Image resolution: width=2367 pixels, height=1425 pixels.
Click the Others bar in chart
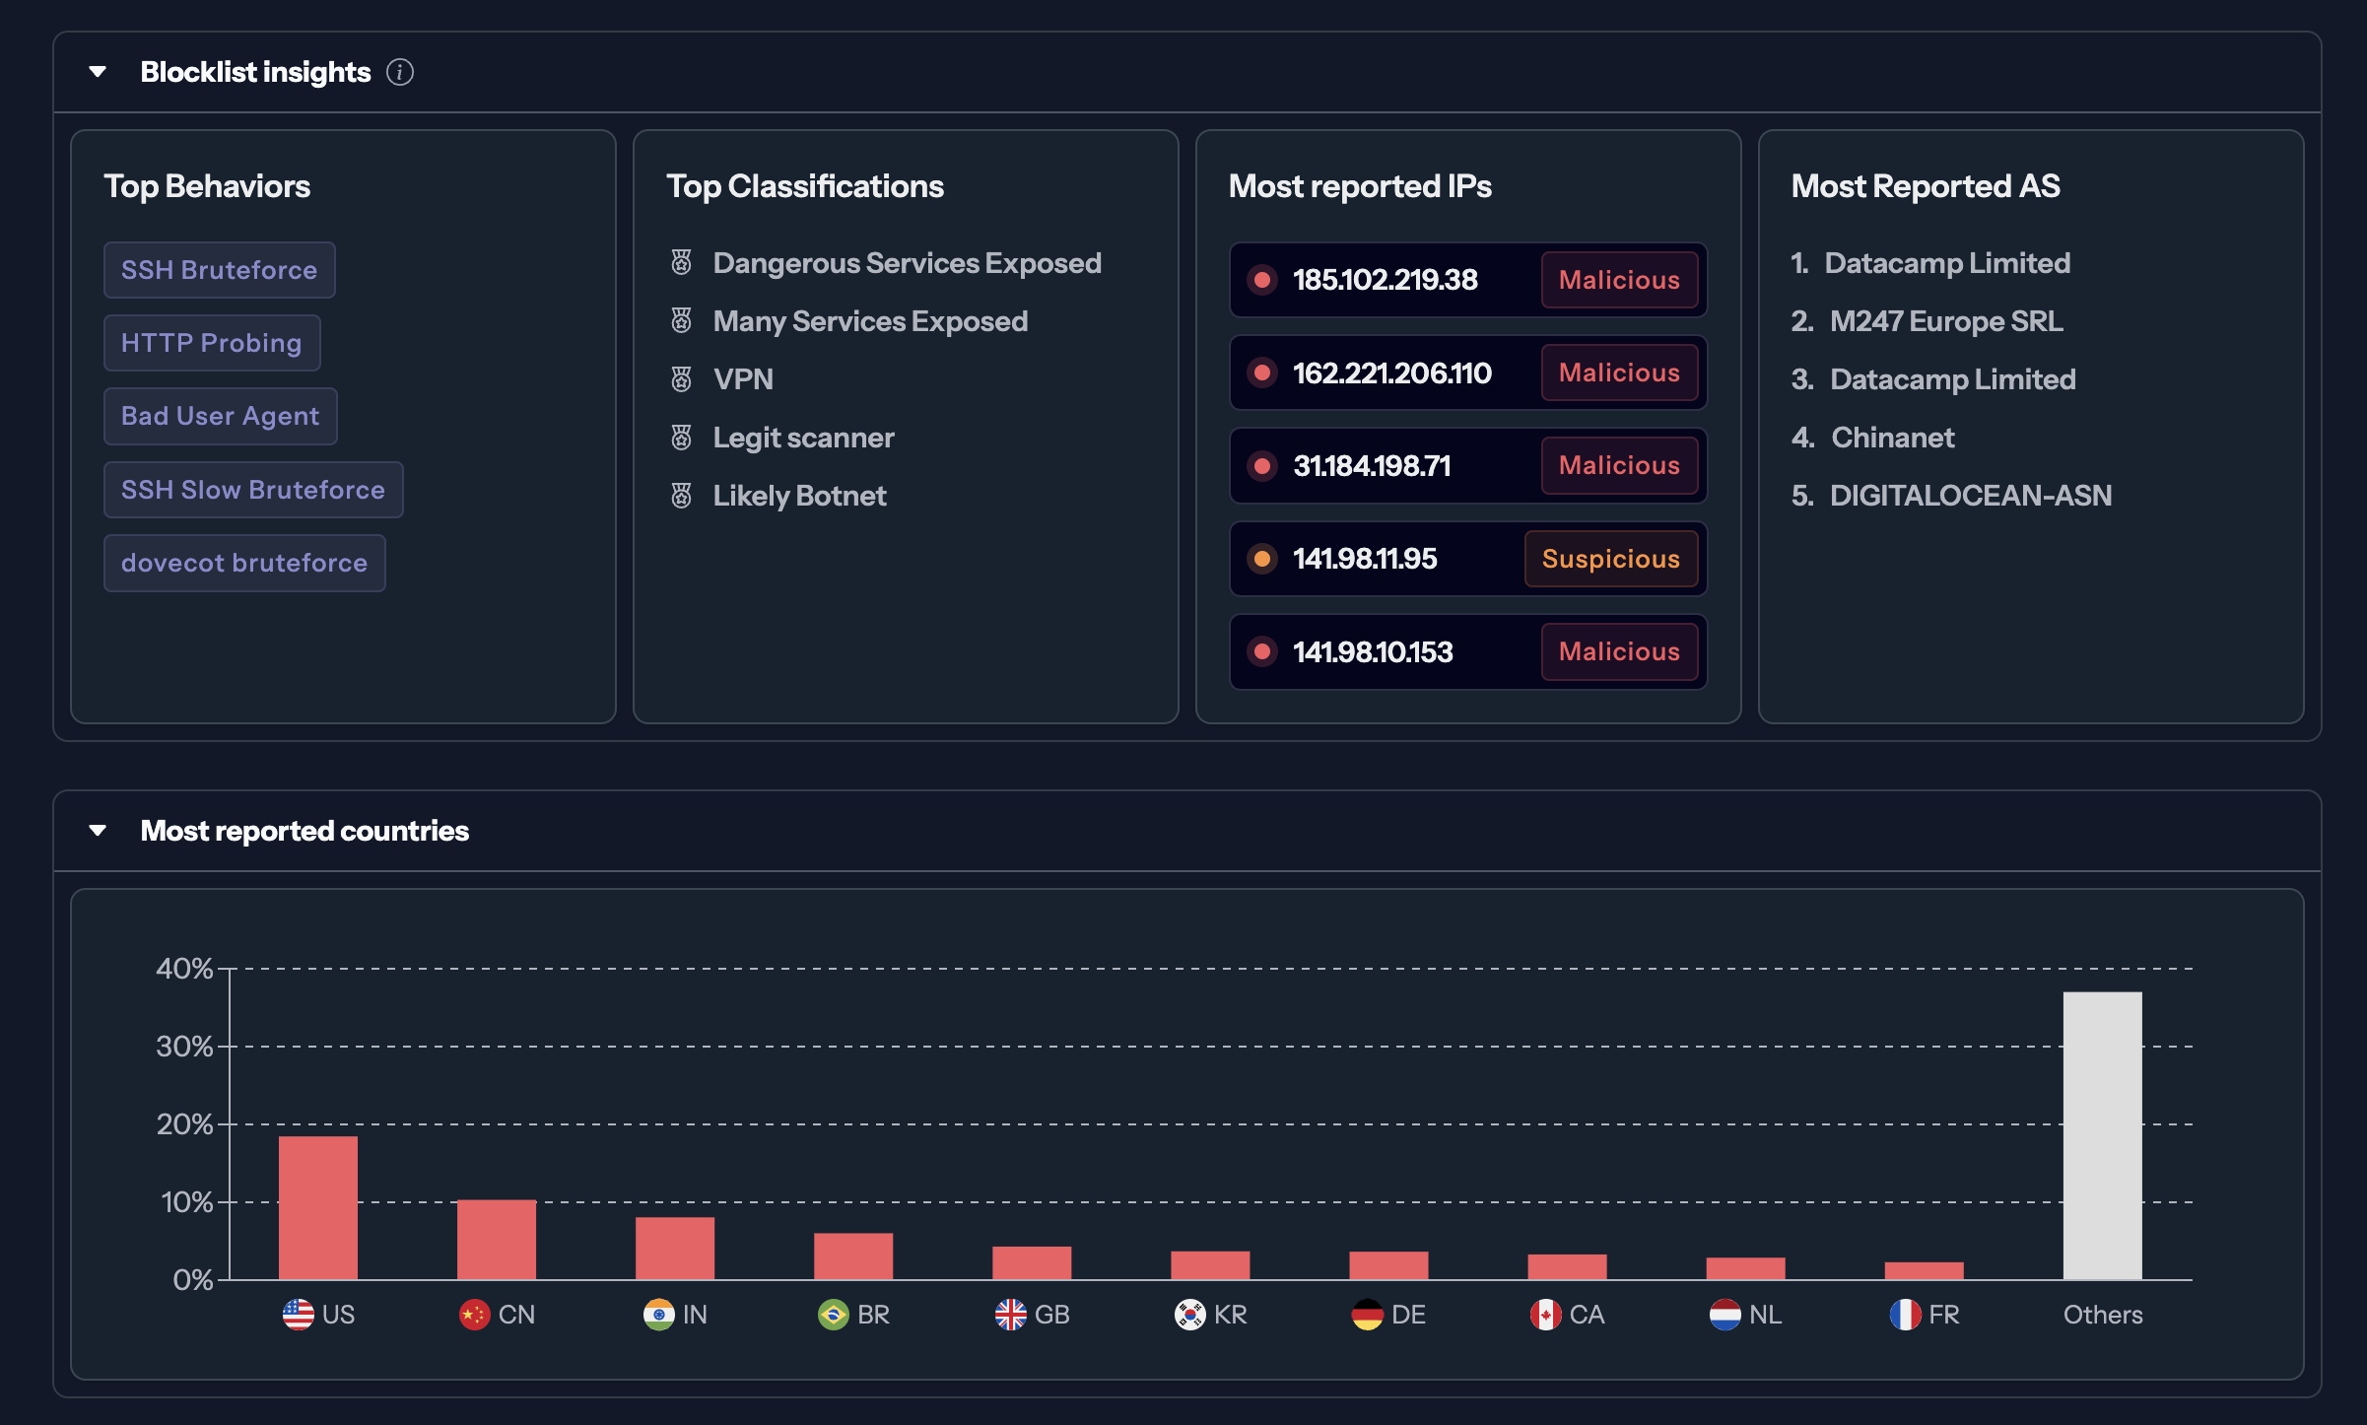click(x=2102, y=1135)
